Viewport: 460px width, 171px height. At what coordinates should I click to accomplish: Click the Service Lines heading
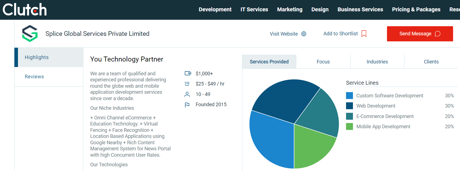pos(362,83)
